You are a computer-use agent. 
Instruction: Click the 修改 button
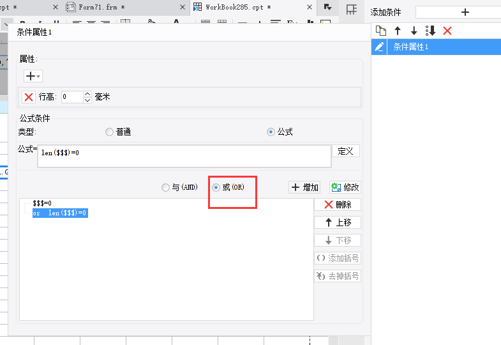tap(345, 187)
